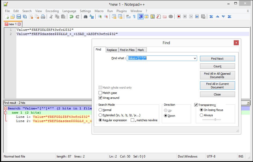Adjust the Transparency slider
Screen dimensions: 253x162
[215, 120]
